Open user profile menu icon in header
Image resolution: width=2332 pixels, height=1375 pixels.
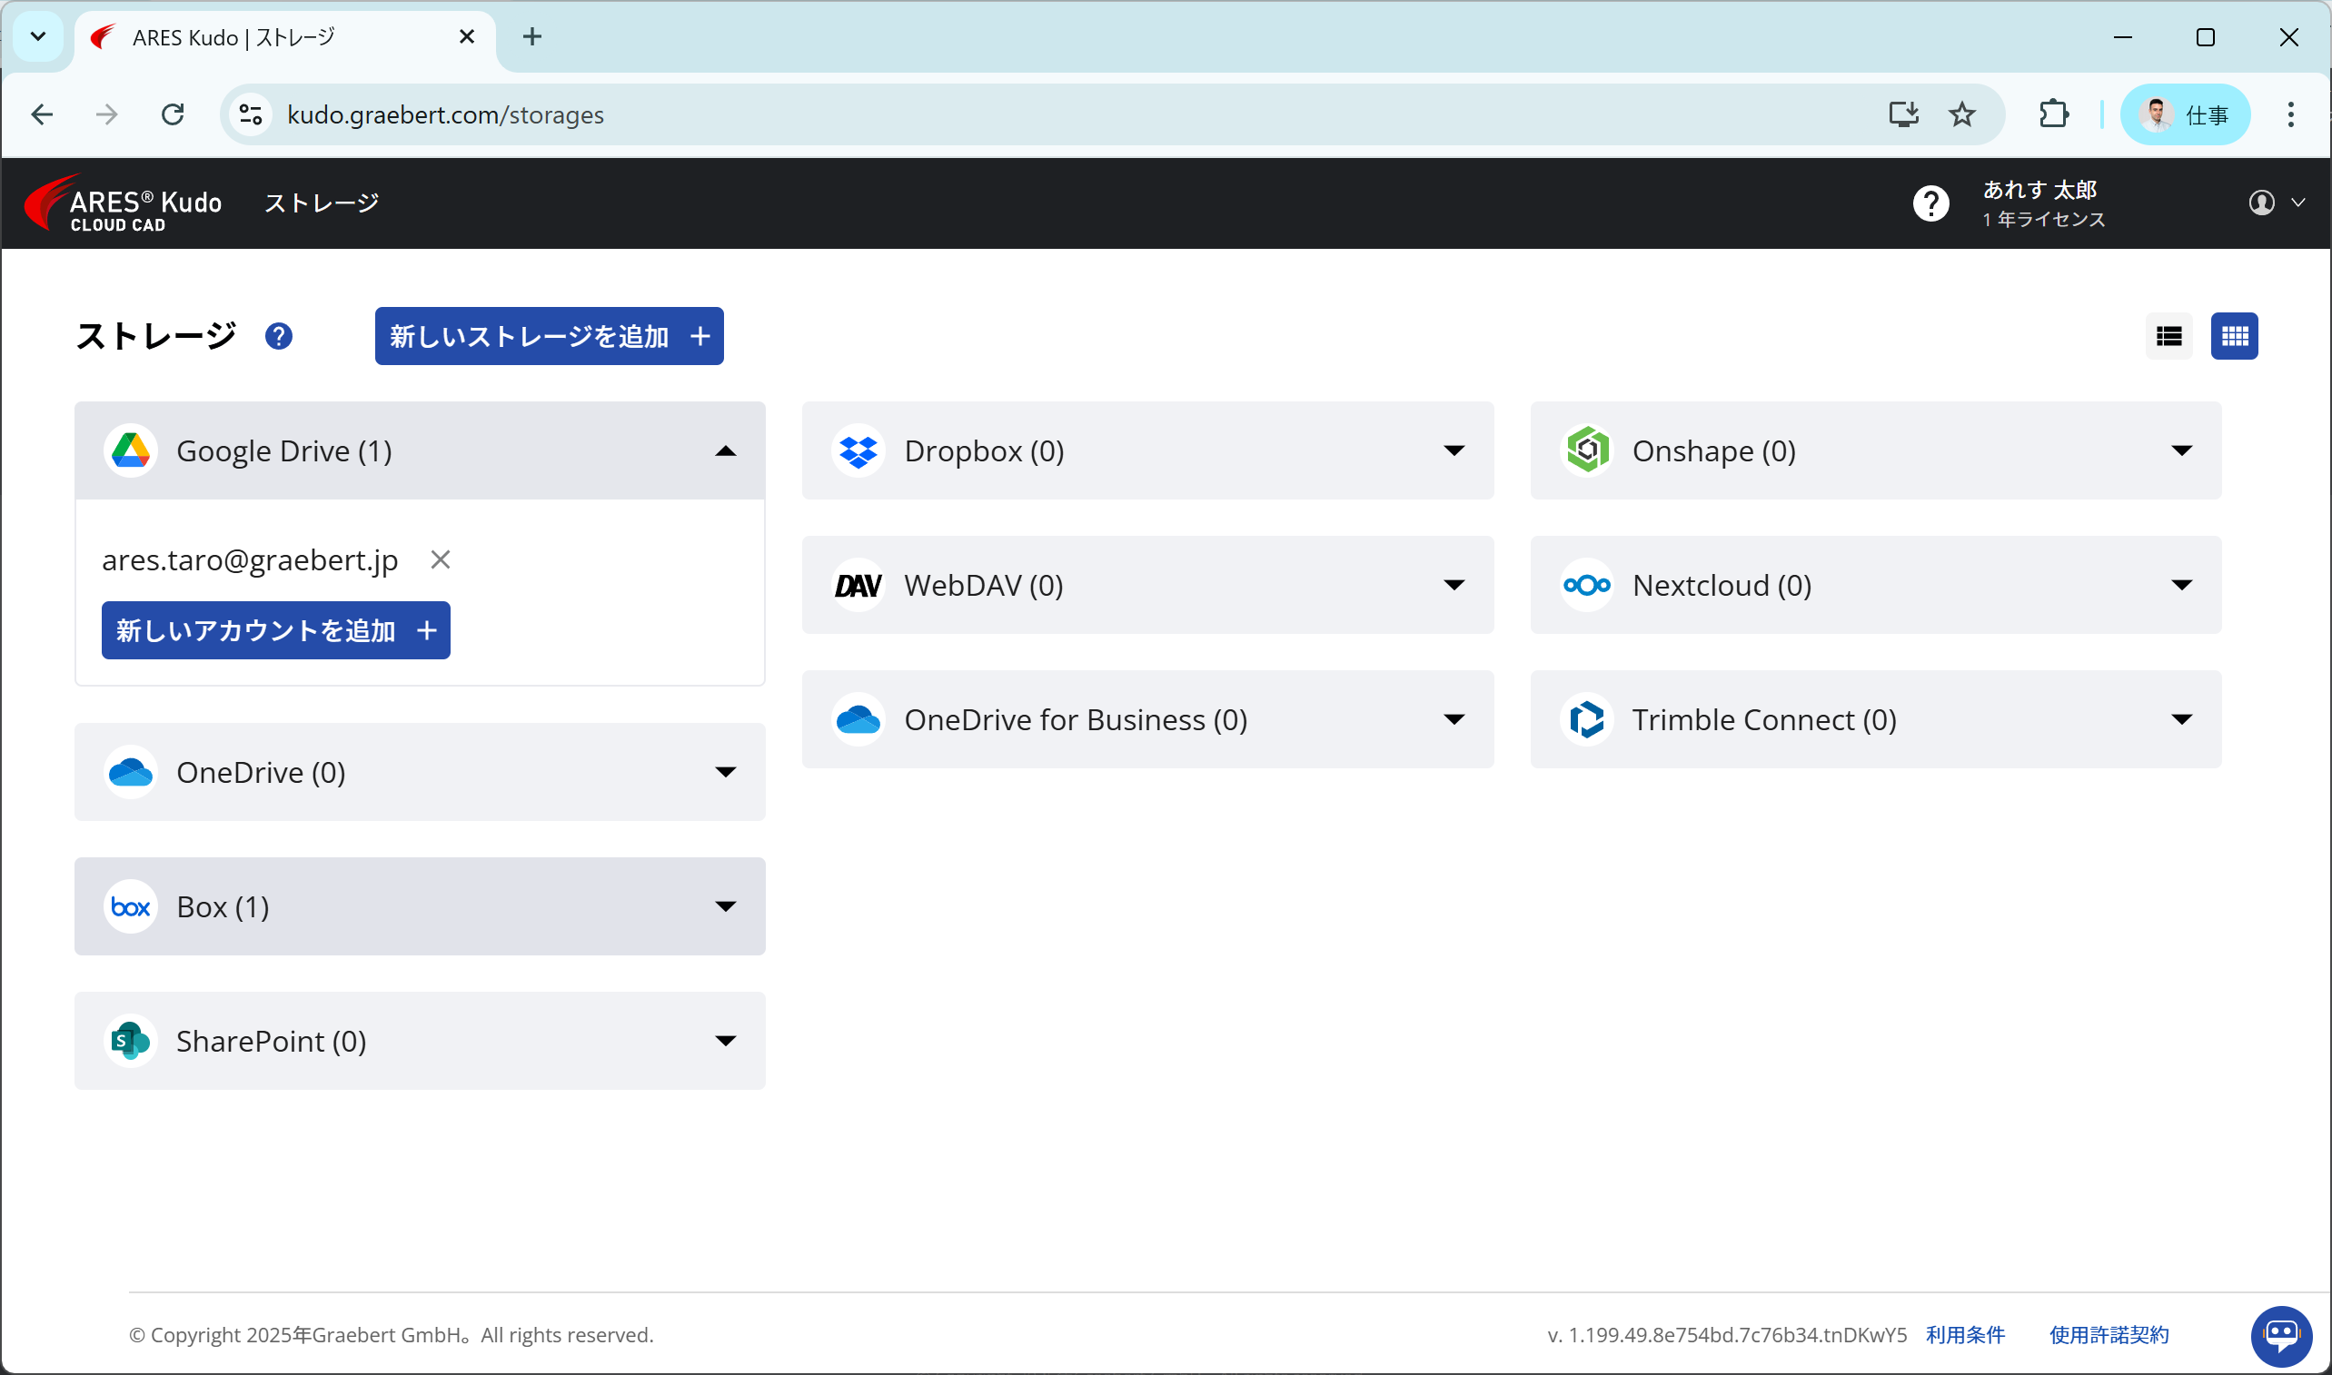tap(2261, 203)
